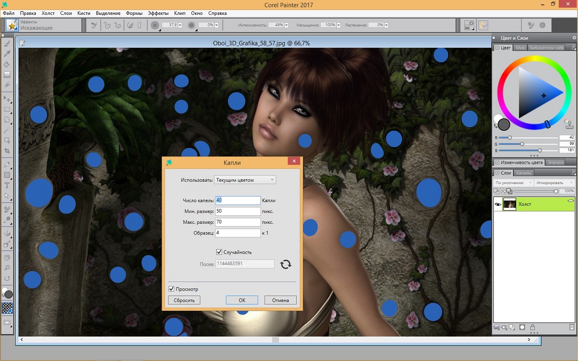Open the Эффекты menu
578x361 pixels.
[158, 13]
